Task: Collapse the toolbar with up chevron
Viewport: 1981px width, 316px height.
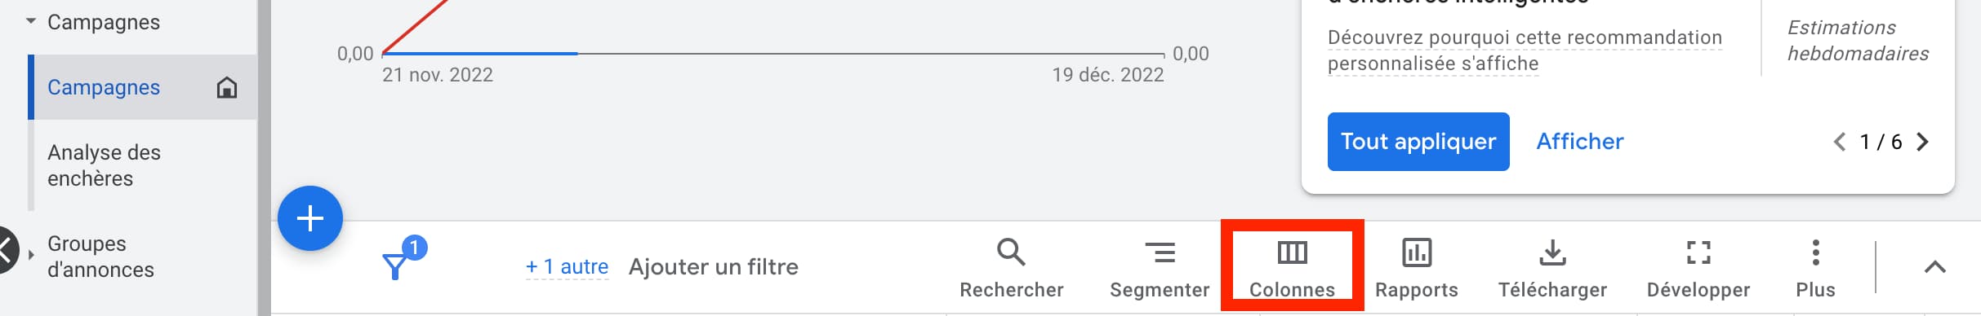Action: (1934, 267)
